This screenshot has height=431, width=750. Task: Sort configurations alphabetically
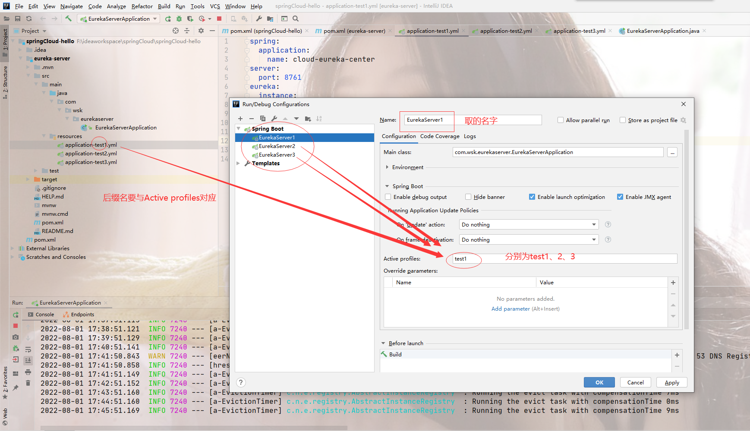click(319, 119)
